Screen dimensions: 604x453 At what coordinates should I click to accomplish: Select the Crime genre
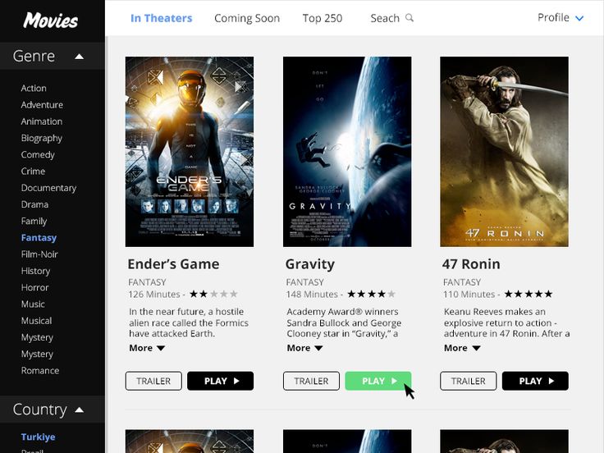click(33, 171)
